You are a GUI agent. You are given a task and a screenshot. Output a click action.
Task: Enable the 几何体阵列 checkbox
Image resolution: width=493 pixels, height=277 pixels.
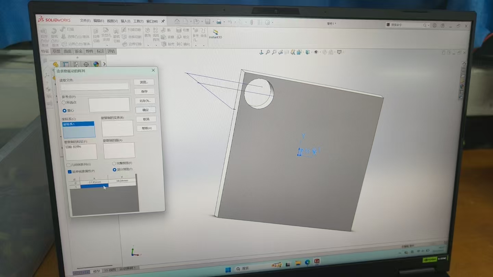point(68,165)
